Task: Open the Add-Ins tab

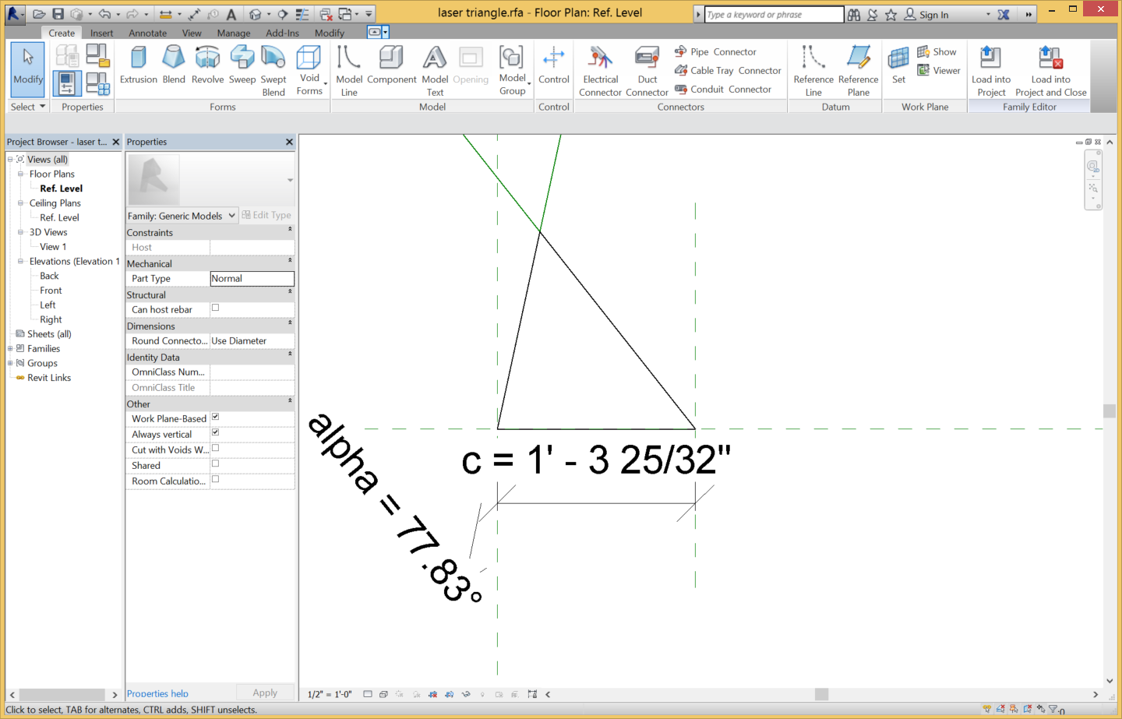Action: point(282,33)
